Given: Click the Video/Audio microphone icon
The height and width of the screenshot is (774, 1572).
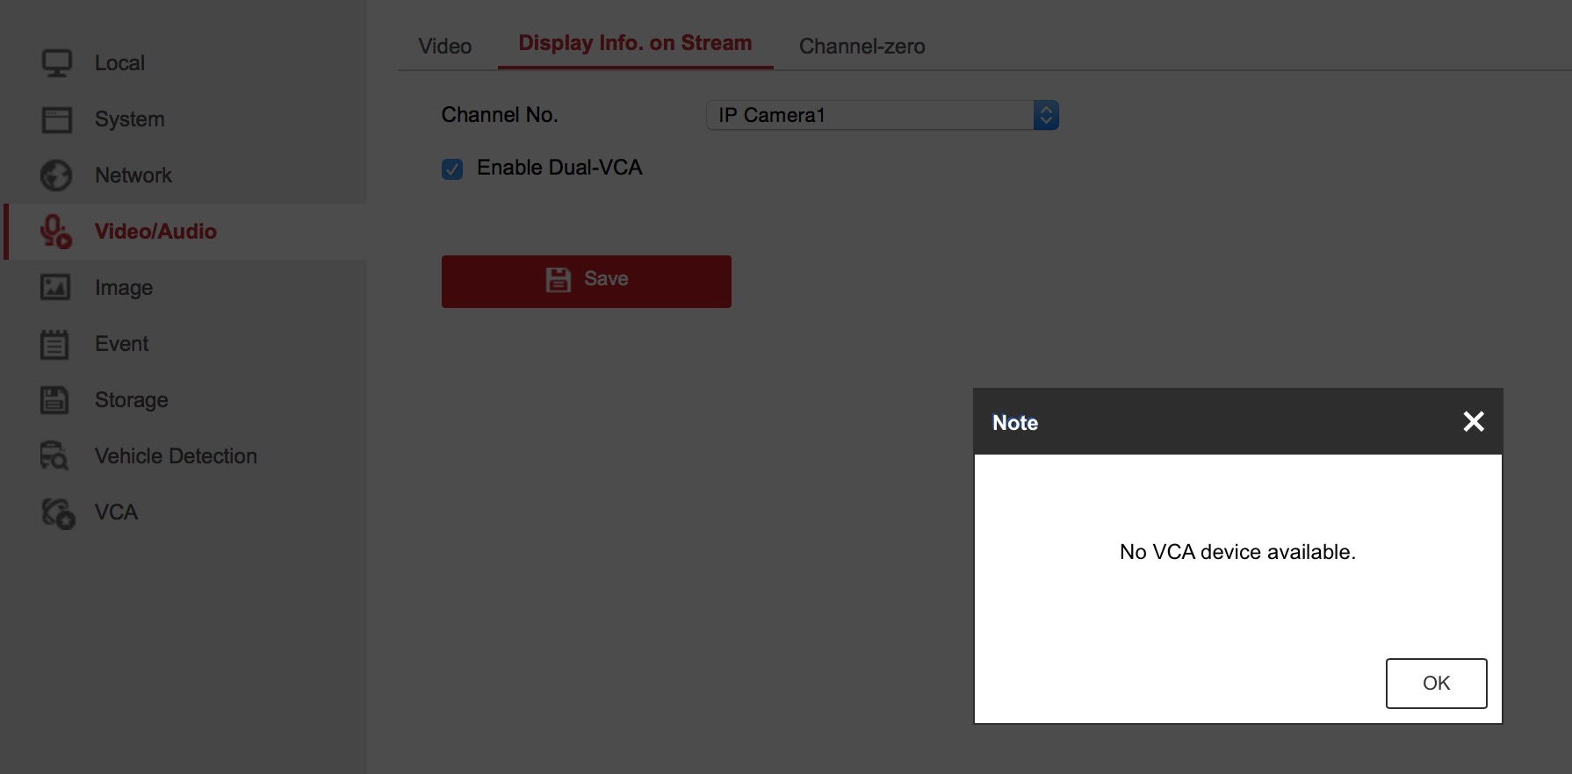Looking at the screenshot, I should pyautogui.click(x=56, y=232).
